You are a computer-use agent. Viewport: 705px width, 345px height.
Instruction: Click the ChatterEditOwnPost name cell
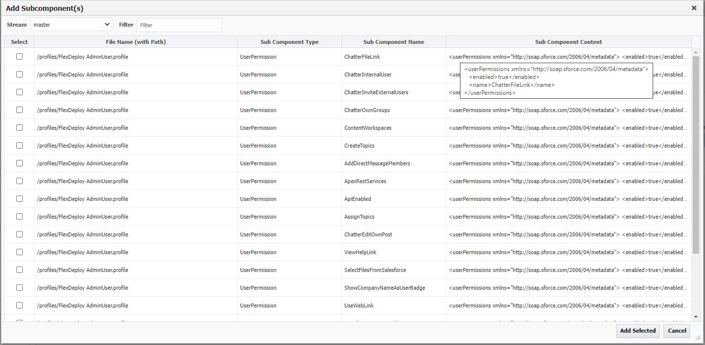[394, 234]
